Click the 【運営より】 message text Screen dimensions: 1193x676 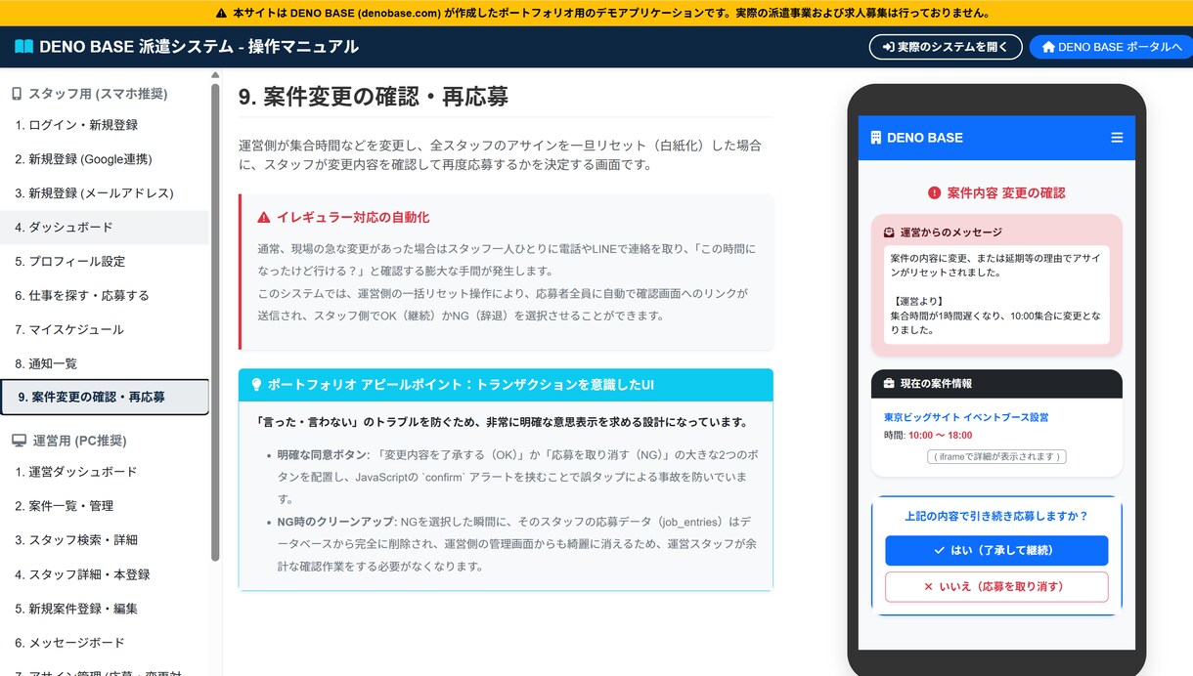916,301
